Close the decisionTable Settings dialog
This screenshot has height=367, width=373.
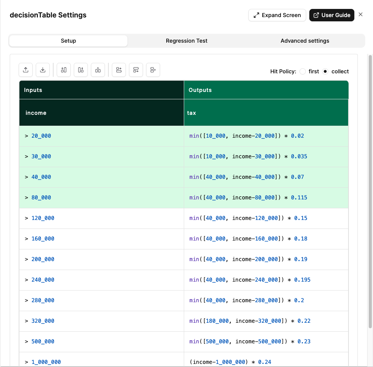[x=361, y=14]
